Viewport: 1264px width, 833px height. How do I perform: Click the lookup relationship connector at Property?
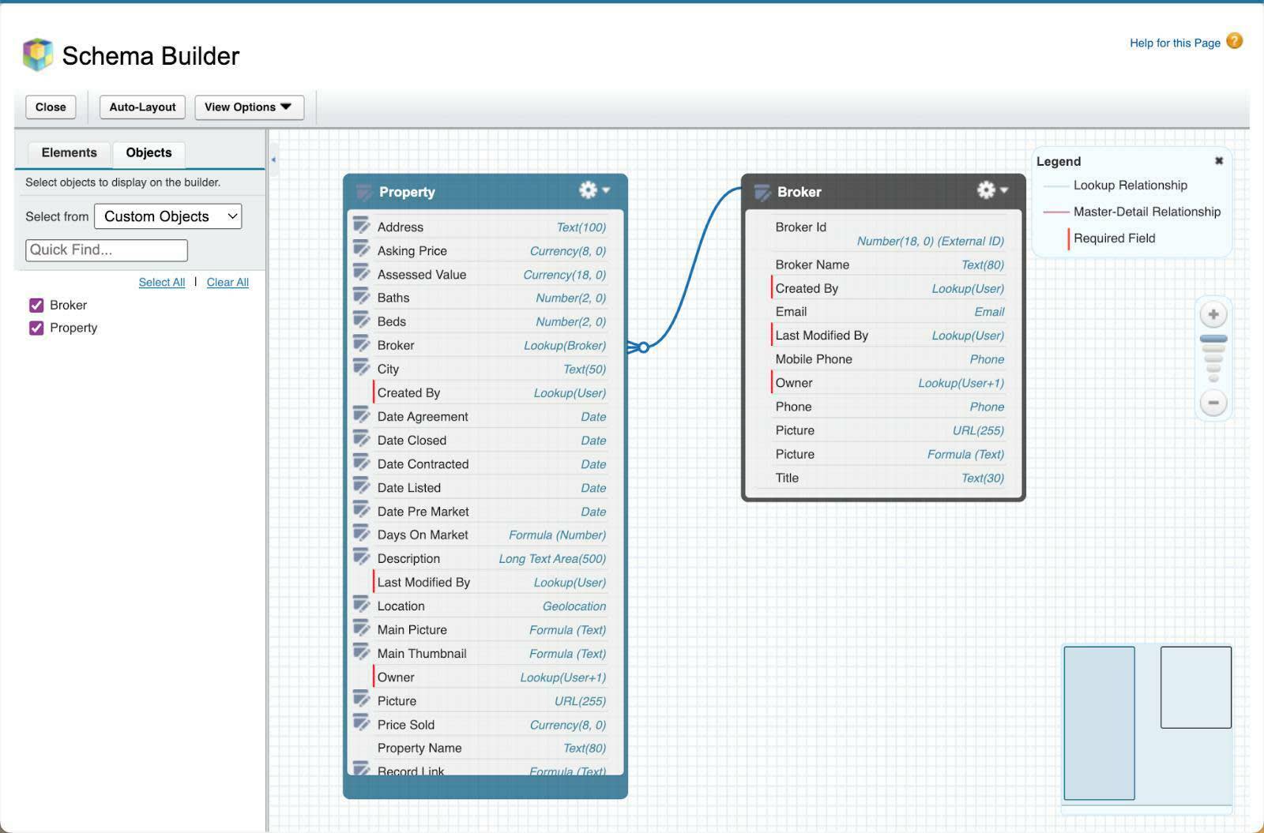638,347
